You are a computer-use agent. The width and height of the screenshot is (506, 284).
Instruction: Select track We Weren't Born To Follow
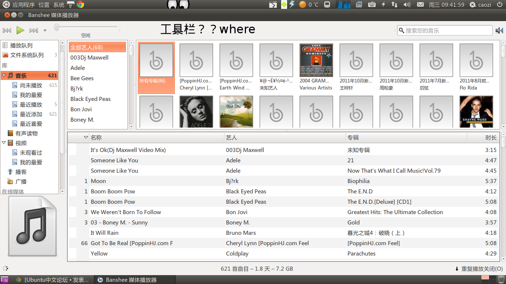pos(283,212)
